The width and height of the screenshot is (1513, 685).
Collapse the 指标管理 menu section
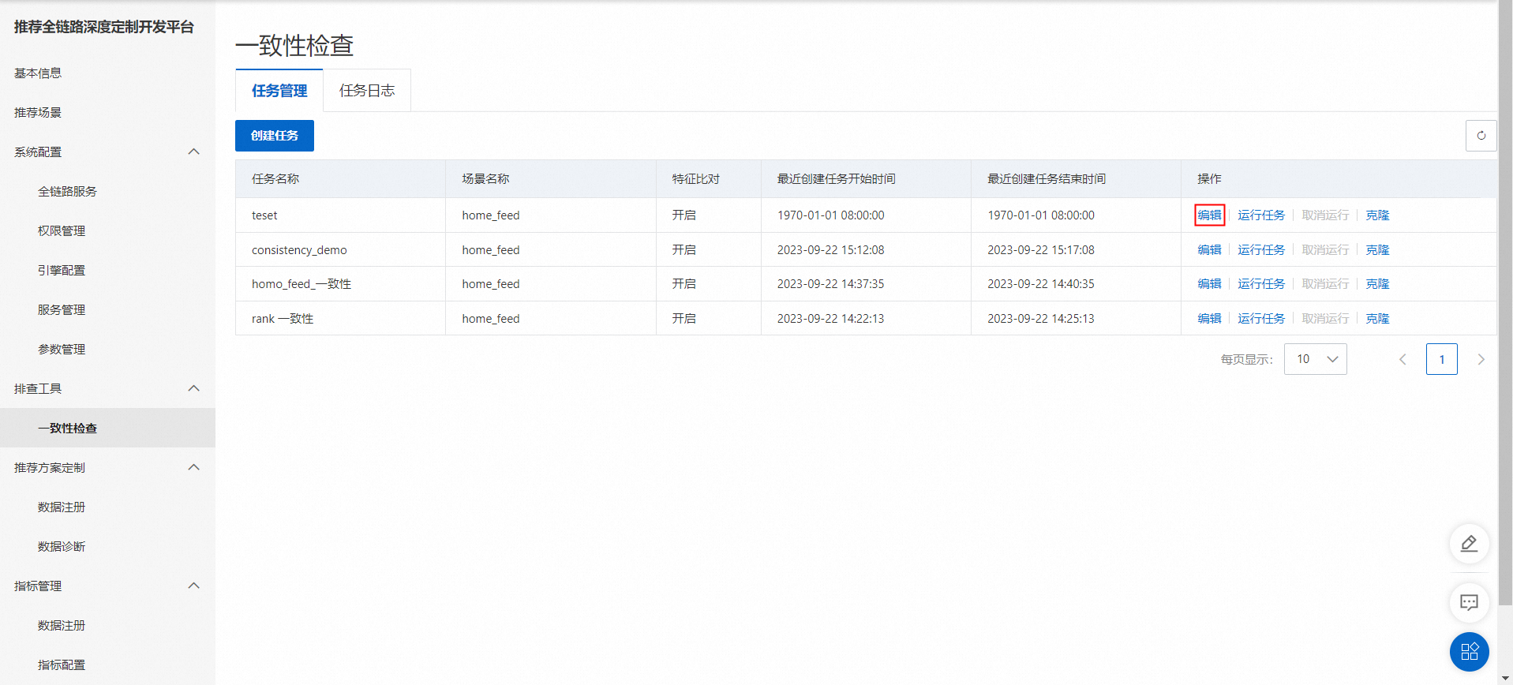pyautogui.click(x=193, y=586)
